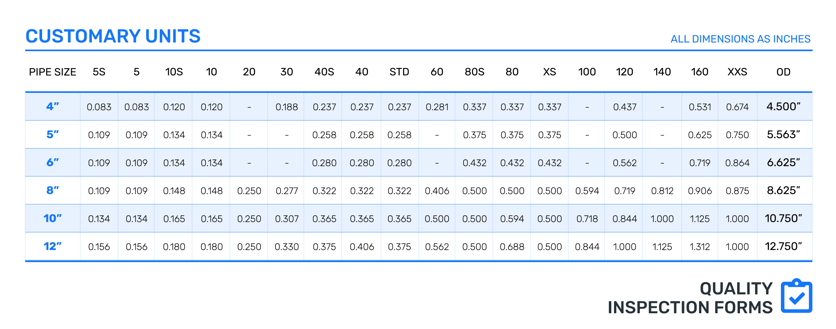Select the Customary Units heading
Image resolution: width=836 pixels, height=329 pixels.
coord(113,36)
